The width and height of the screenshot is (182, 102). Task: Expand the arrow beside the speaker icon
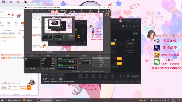pyautogui.click(x=115, y=76)
